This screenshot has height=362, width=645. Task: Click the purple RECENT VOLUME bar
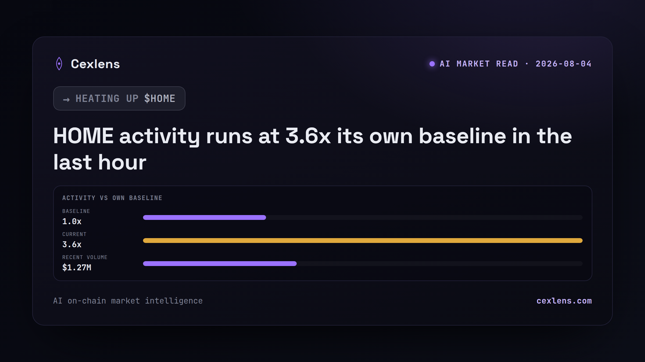point(220,264)
